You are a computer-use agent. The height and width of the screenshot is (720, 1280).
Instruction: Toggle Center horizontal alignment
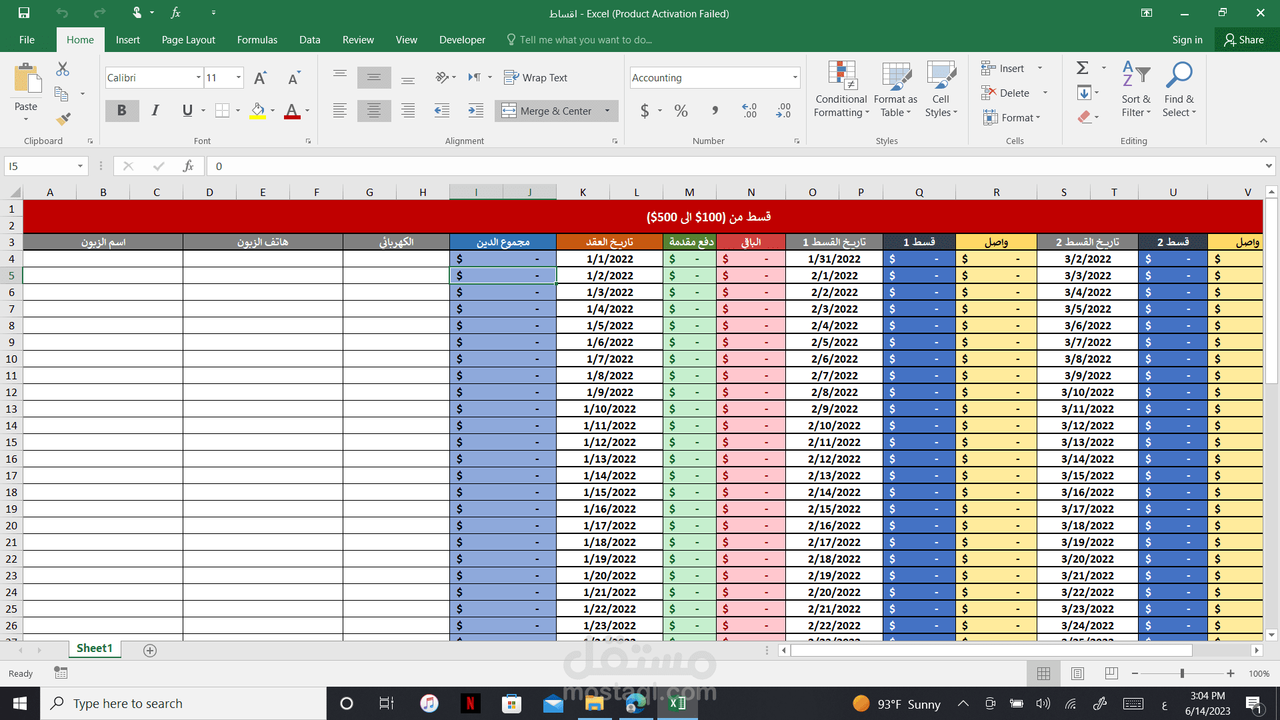tap(374, 111)
